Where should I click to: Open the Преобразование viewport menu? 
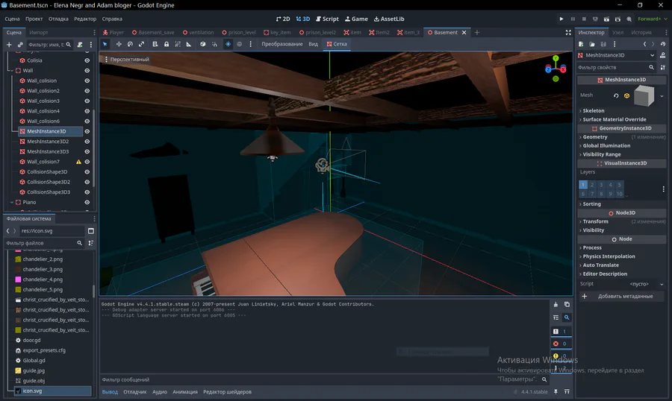pyautogui.click(x=282, y=44)
